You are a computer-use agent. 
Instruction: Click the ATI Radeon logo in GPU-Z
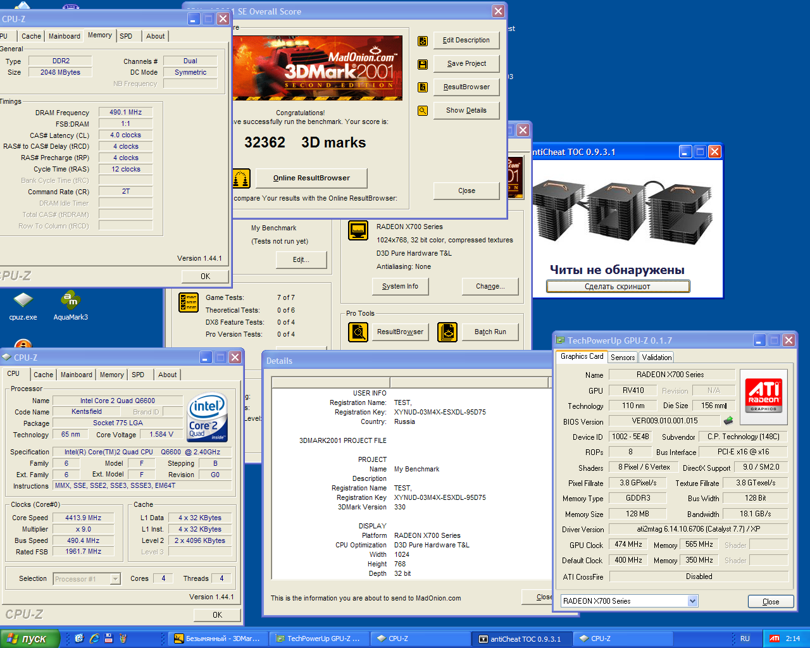[x=764, y=396]
